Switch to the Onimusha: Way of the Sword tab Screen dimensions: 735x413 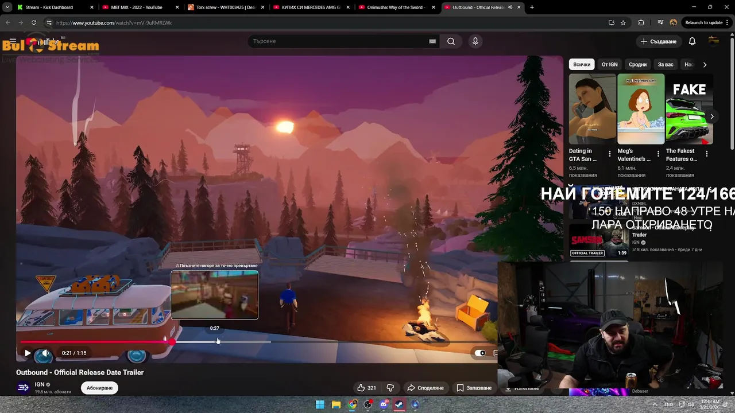pos(395,7)
